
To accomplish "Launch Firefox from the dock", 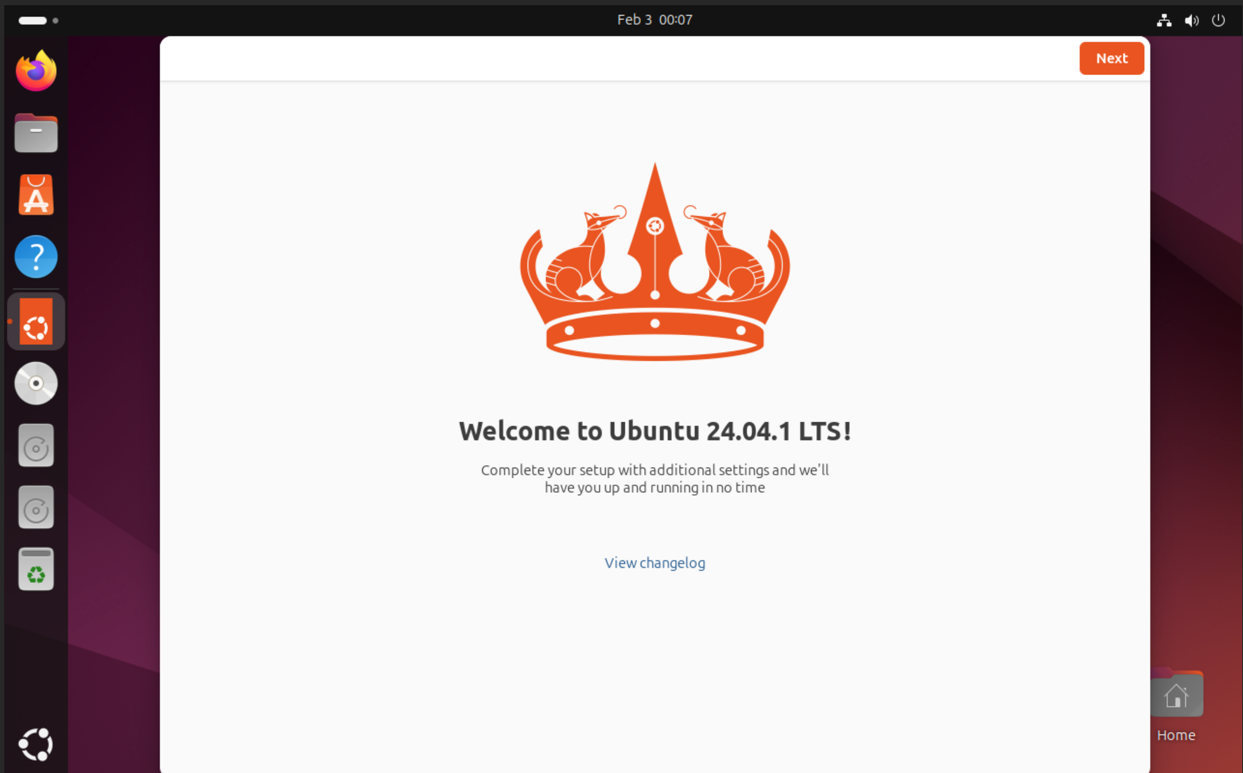I will (x=36, y=71).
